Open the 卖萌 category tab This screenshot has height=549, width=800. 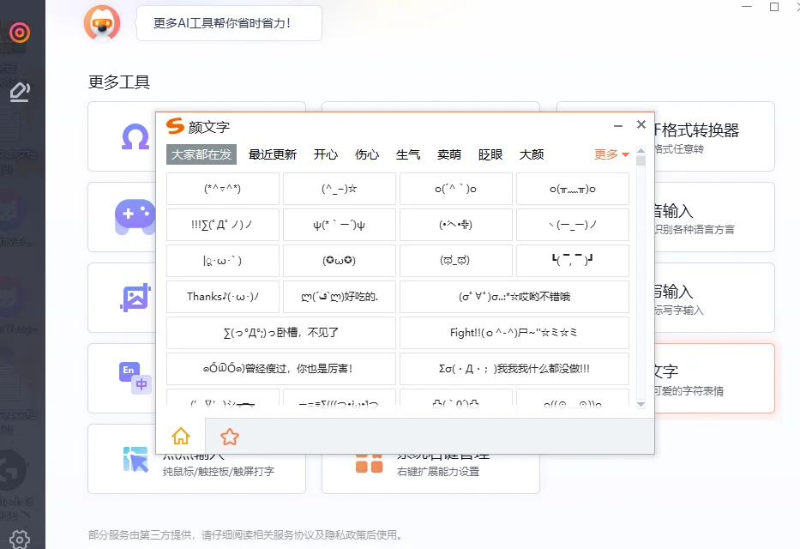(449, 154)
